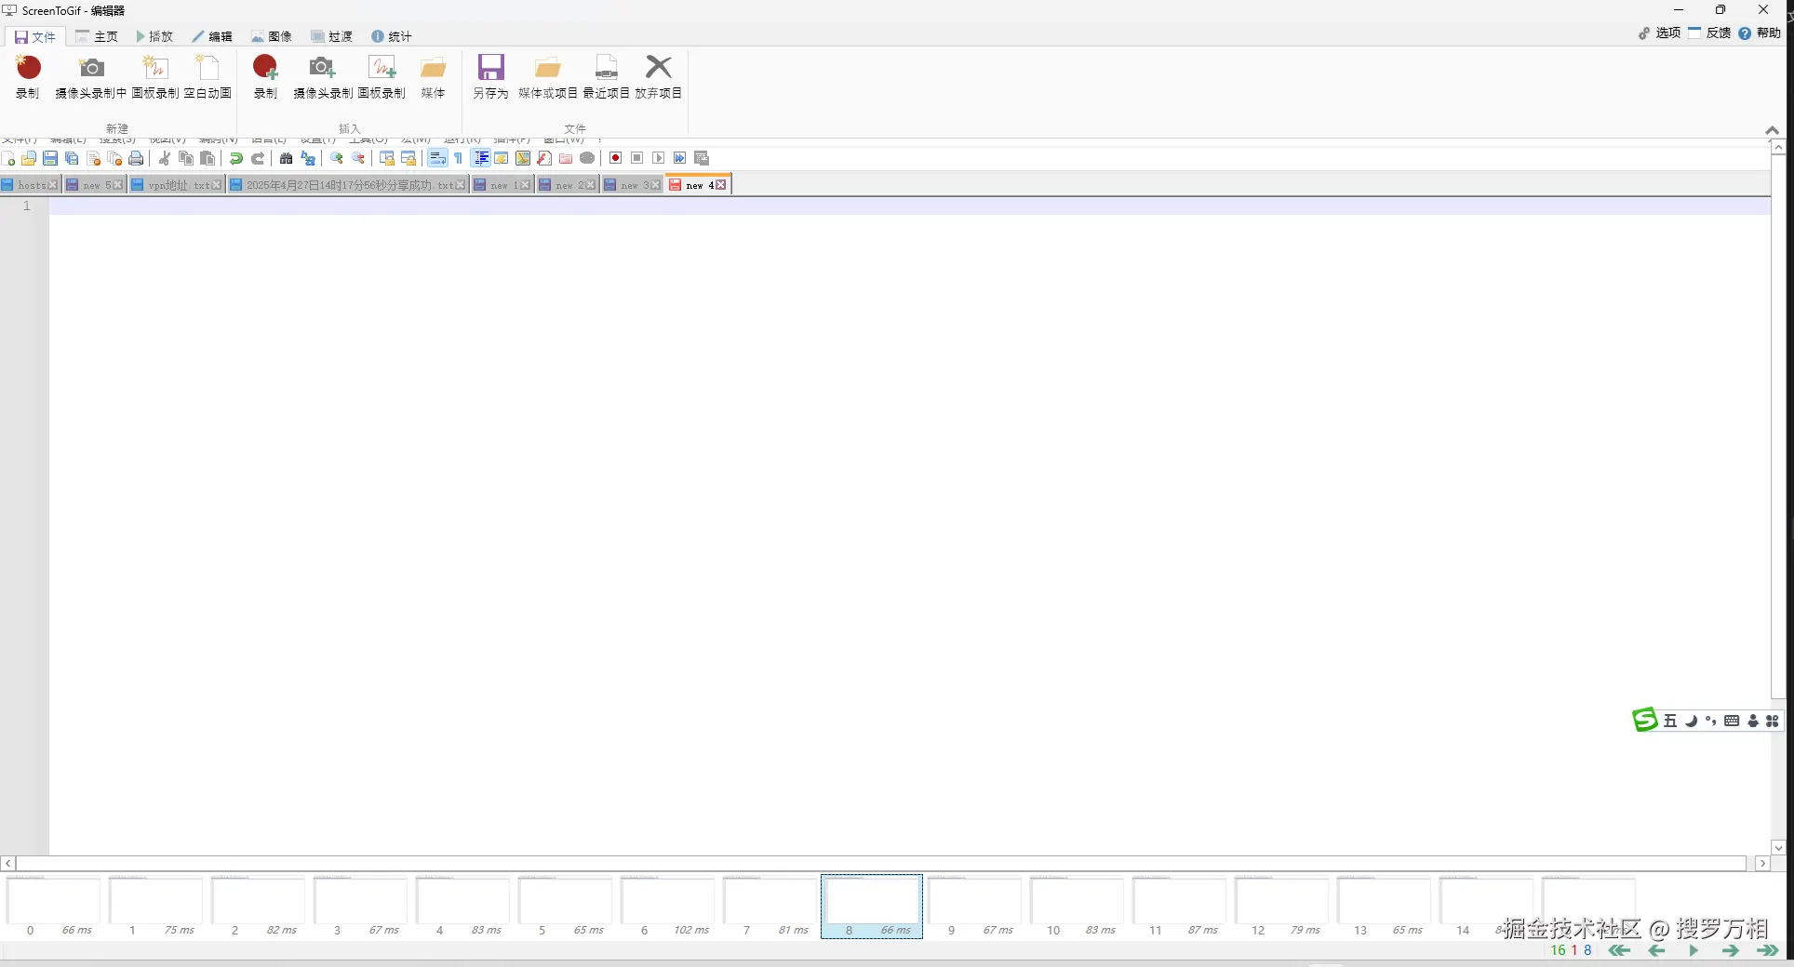
Task: Insert 媒体 from the folder icon
Action: click(x=433, y=76)
